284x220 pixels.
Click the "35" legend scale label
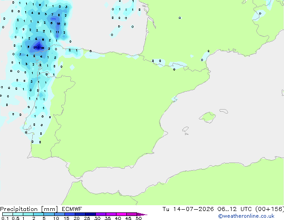pos(108,218)
